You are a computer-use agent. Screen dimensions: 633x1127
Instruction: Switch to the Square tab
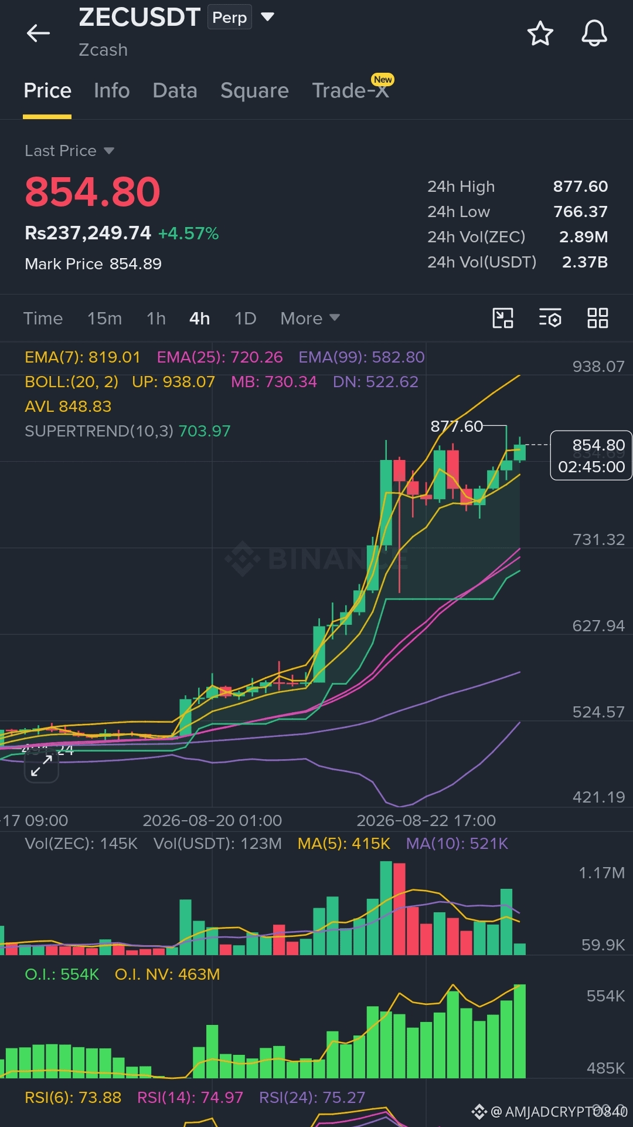[254, 91]
